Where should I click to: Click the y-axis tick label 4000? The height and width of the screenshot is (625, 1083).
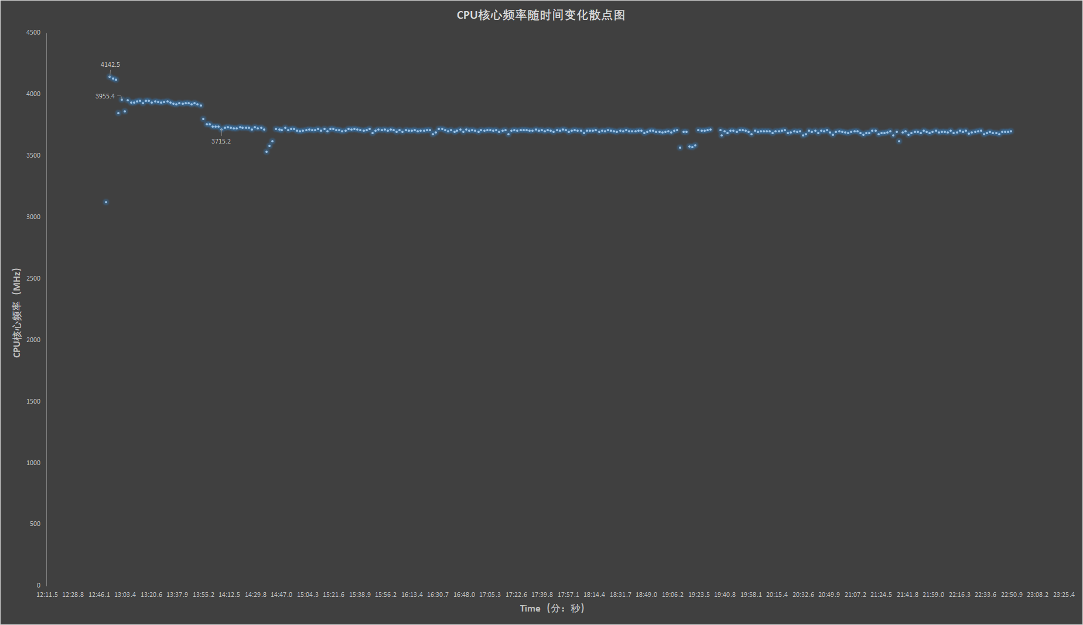(33, 94)
